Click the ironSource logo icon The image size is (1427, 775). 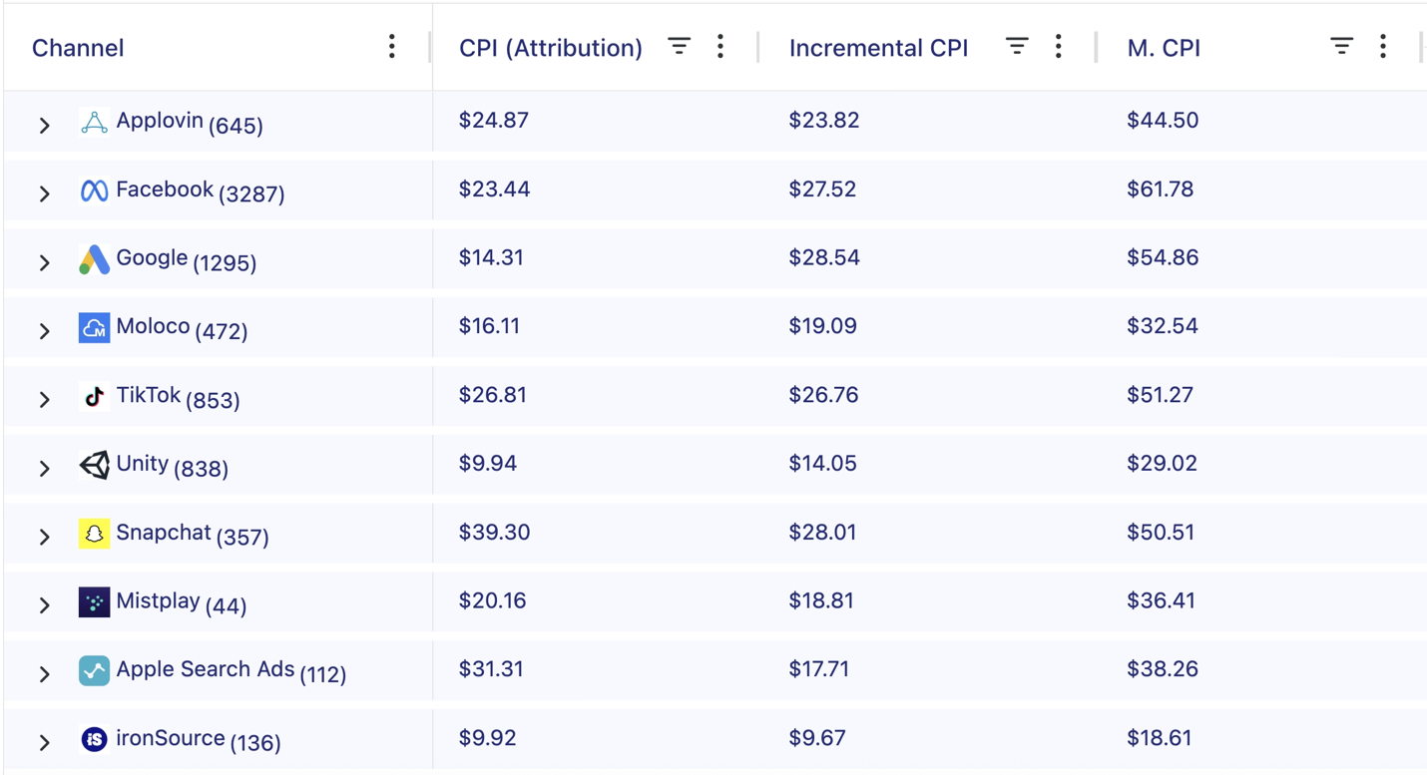click(x=94, y=739)
